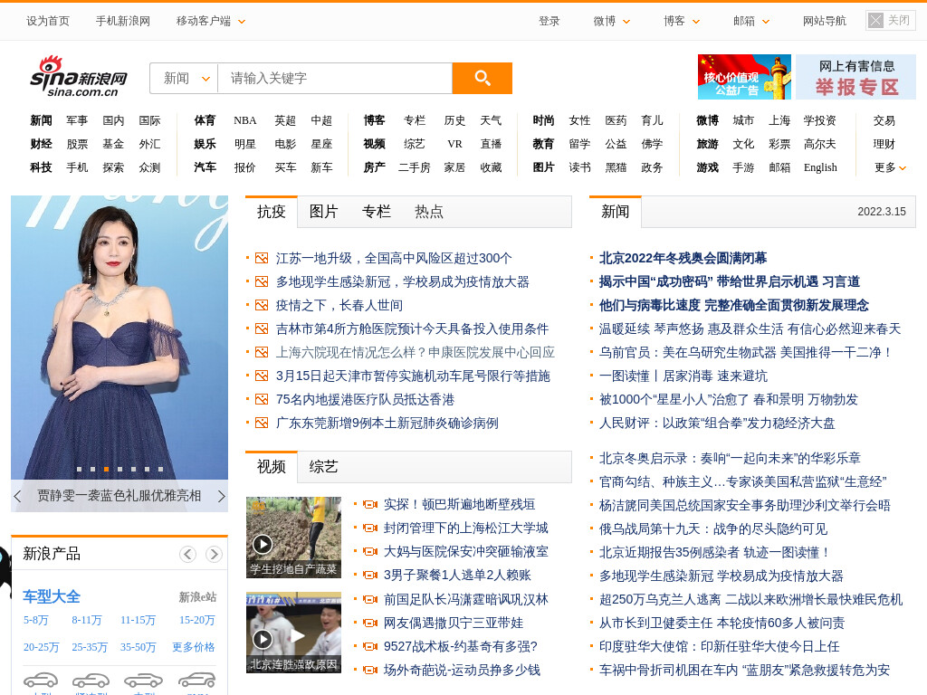Open the NBA navigation link
The width and height of the screenshot is (927, 695).
point(244,120)
